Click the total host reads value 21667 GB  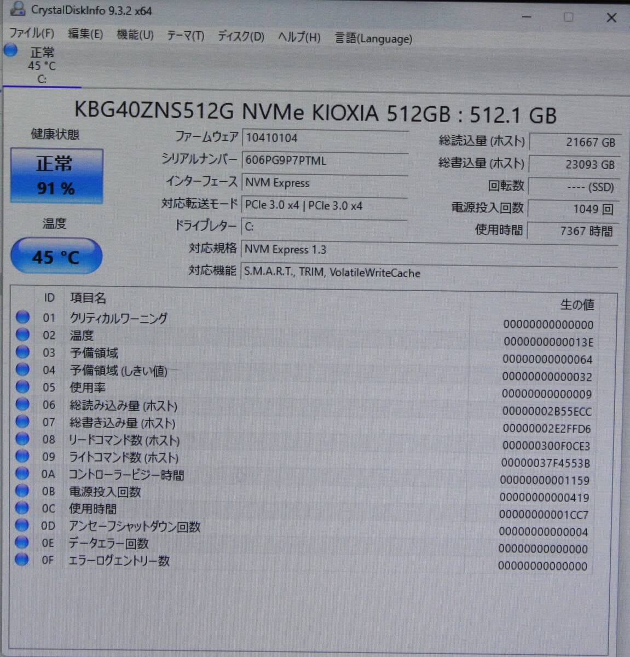575,142
